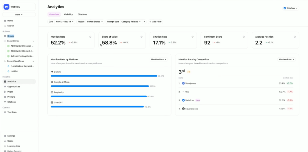Open the Region United States dropdown
Image resolution: width=308 pixels, height=152 pixels.
click(x=95, y=22)
